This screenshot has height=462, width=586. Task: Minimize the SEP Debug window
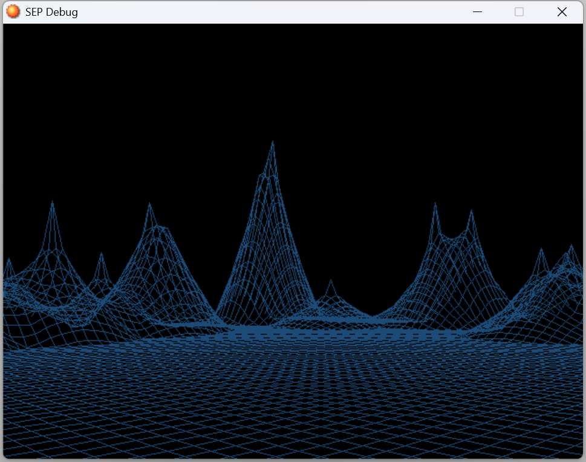[x=477, y=12]
